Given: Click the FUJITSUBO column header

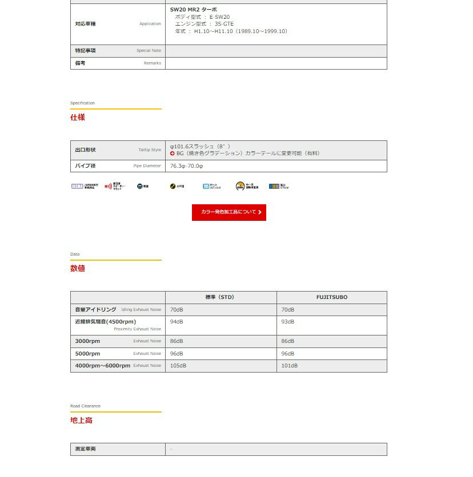Looking at the screenshot, I should [331, 297].
